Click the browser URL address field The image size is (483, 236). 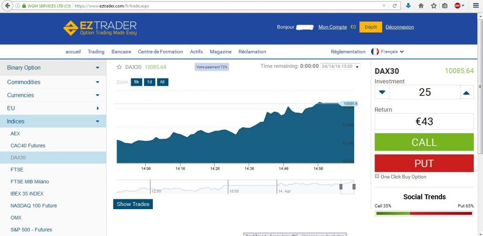point(227,6)
